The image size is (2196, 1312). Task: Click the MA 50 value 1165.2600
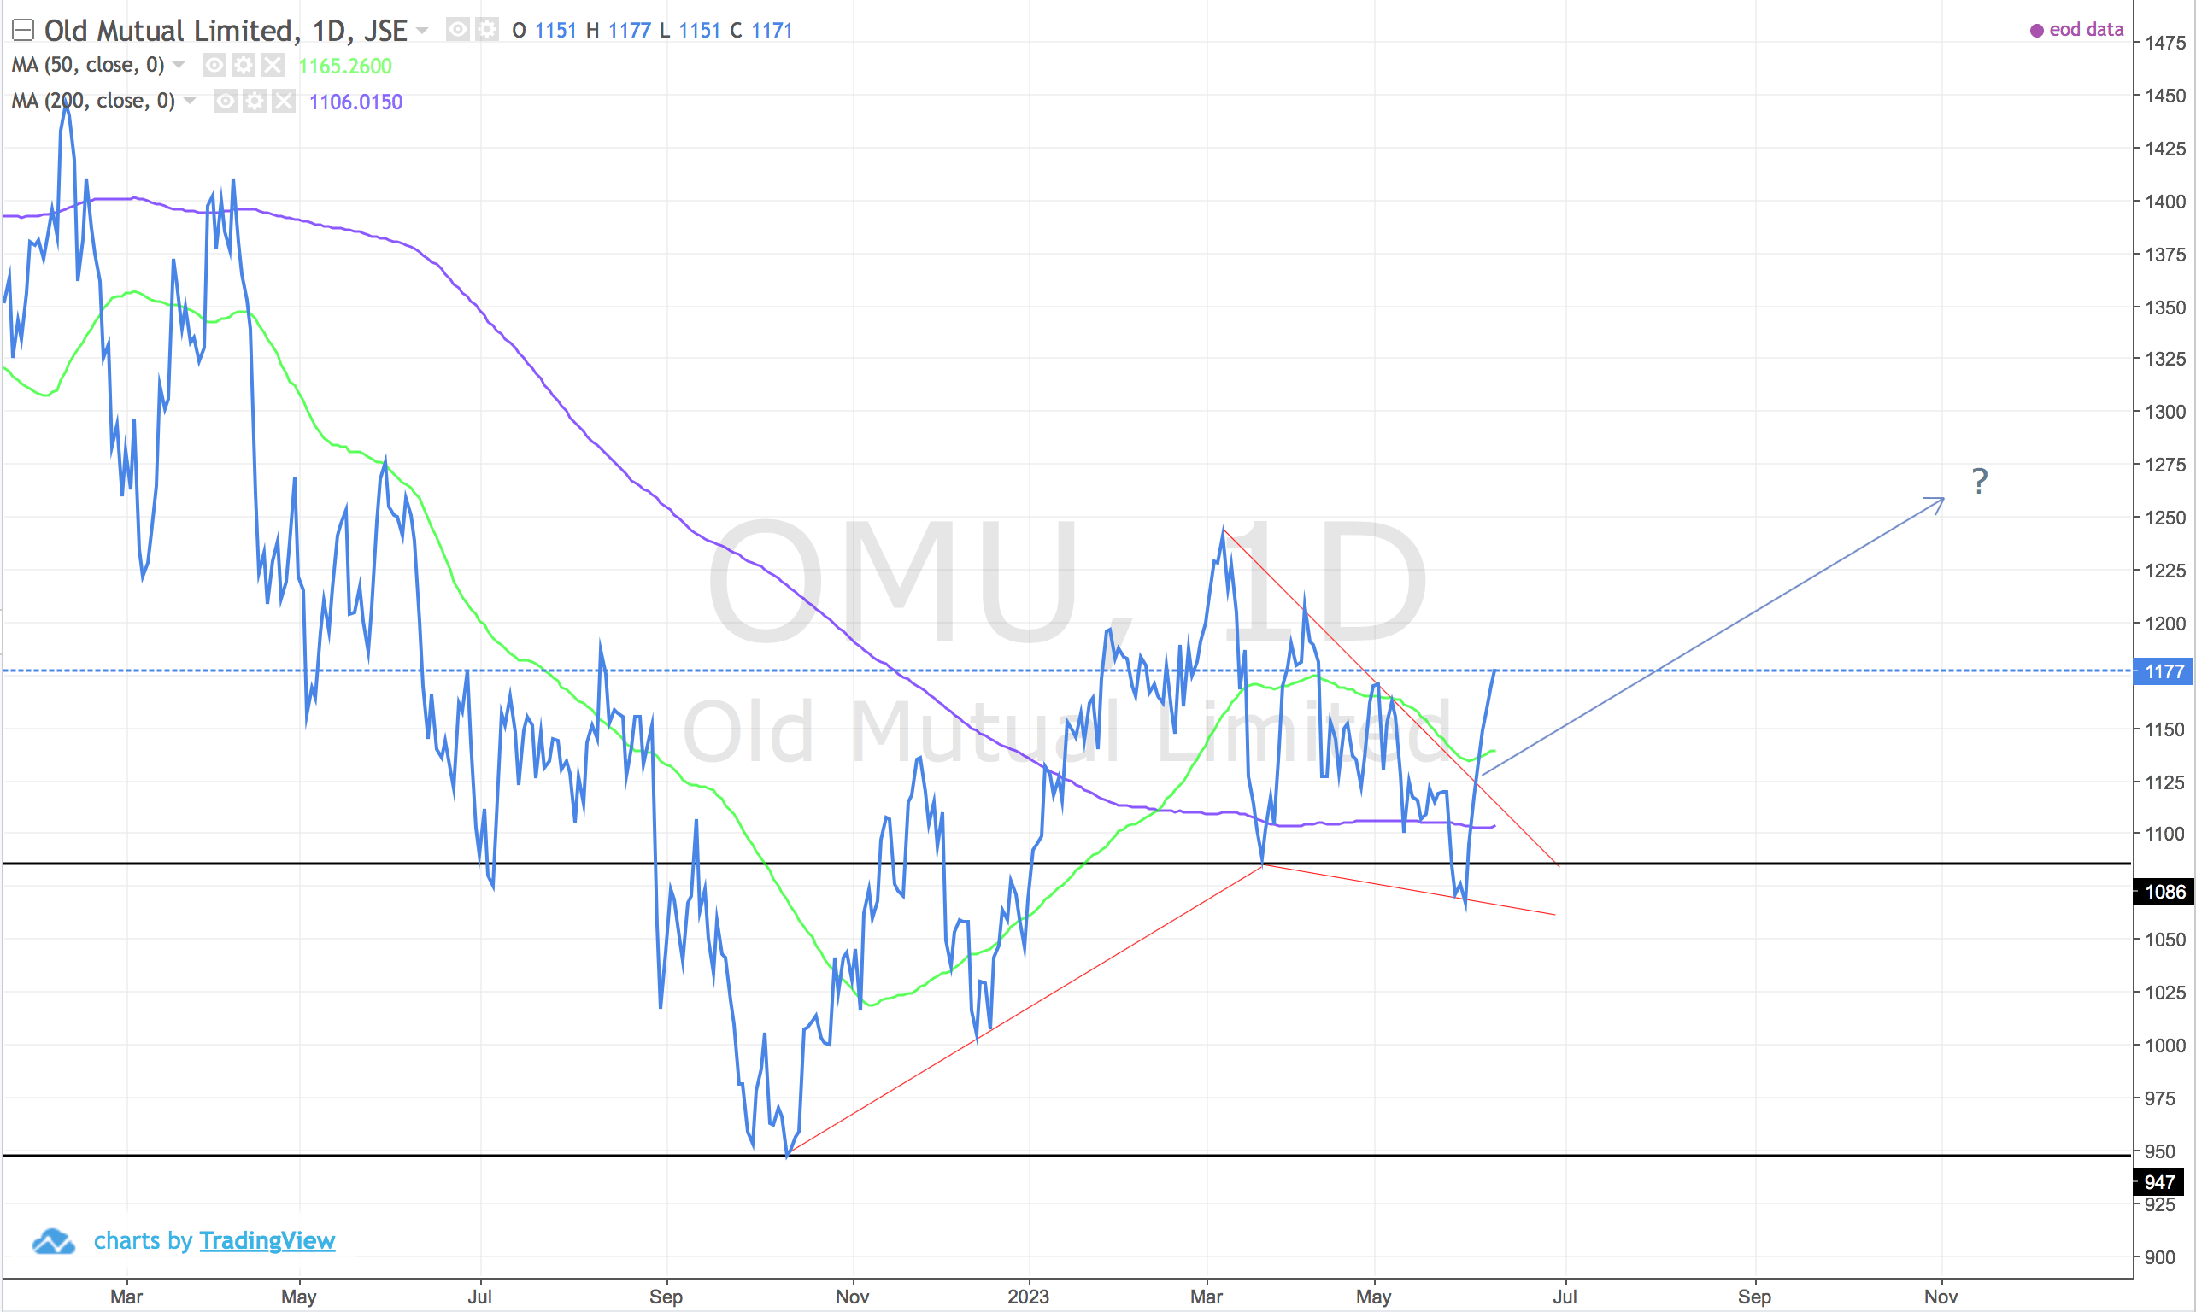coord(345,67)
